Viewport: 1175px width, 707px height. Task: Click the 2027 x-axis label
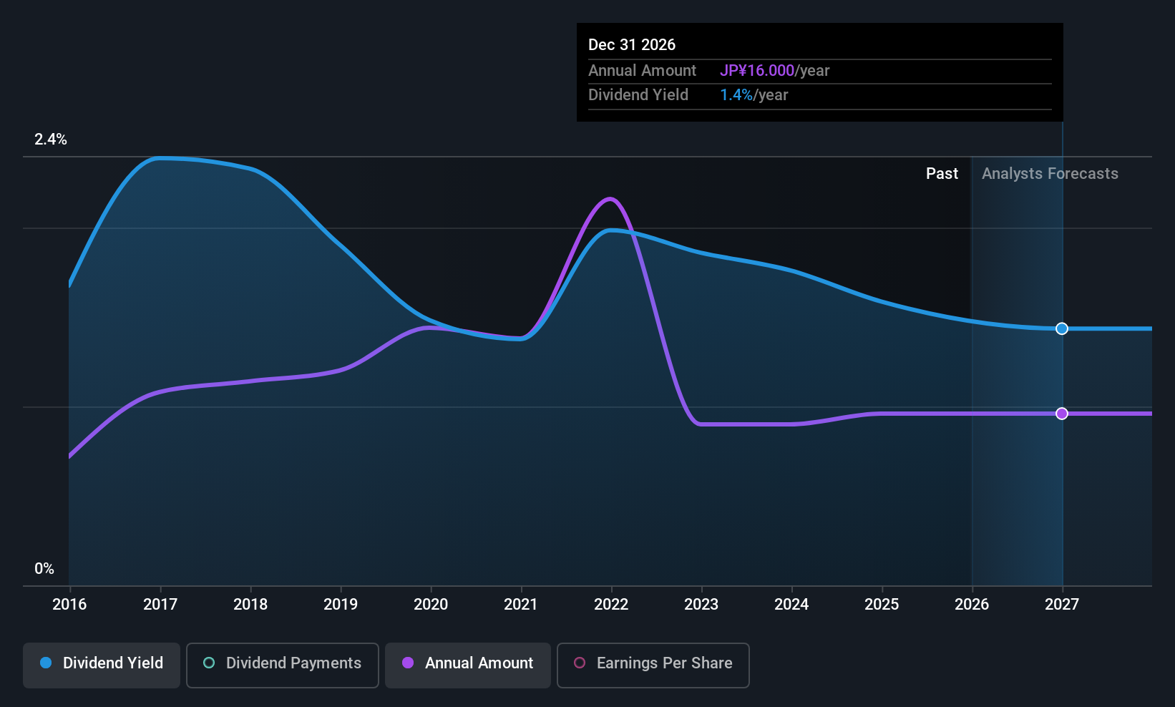click(x=1062, y=605)
